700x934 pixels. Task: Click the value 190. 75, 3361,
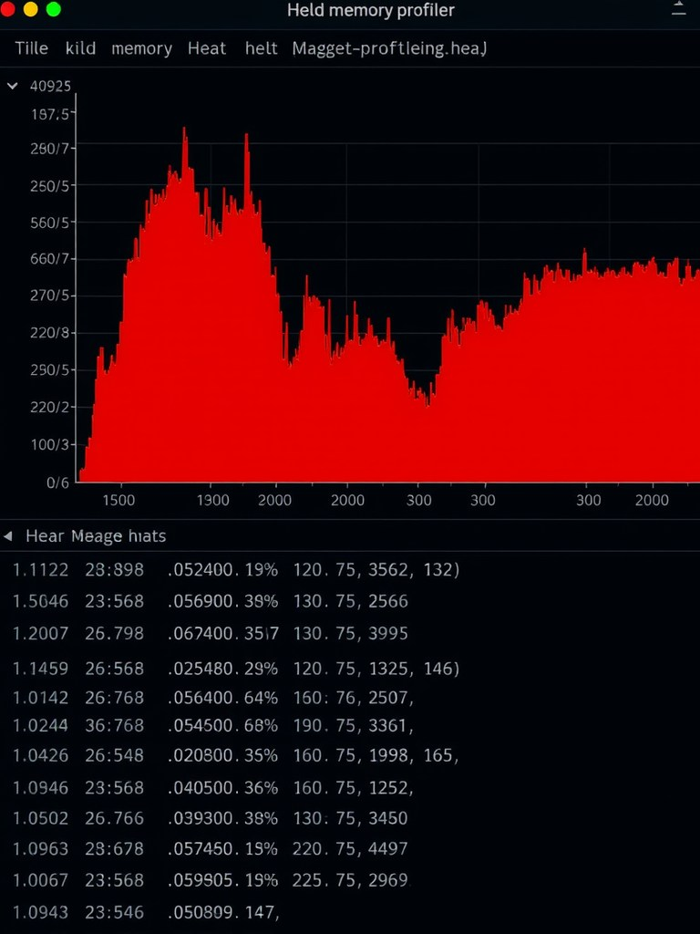[x=353, y=725]
